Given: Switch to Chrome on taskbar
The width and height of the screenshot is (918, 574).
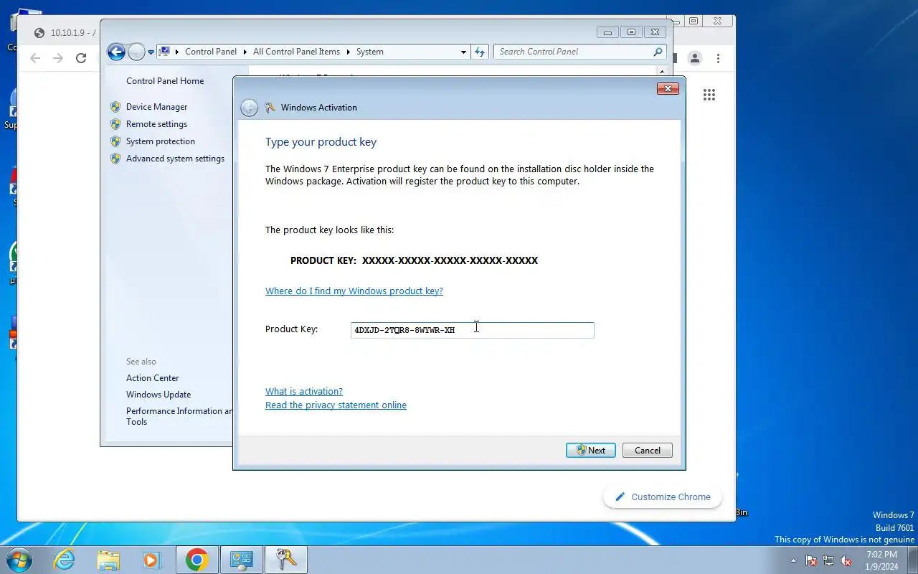Looking at the screenshot, I should pos(197,560).
